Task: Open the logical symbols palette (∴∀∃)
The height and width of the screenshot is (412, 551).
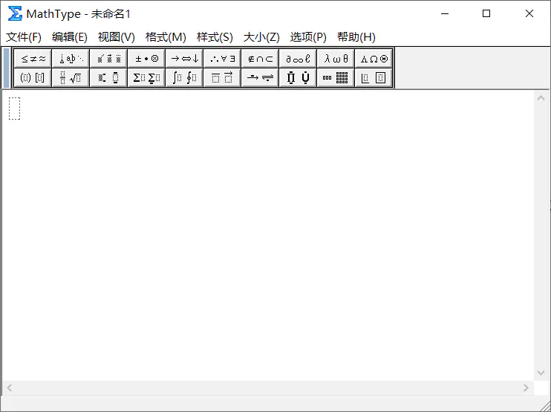Action: coord(223,59)
